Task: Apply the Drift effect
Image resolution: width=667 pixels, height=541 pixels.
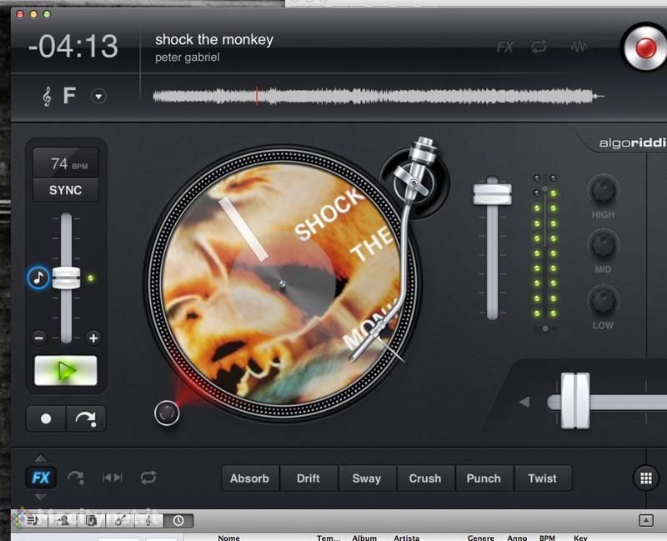Action: [308, 478]
